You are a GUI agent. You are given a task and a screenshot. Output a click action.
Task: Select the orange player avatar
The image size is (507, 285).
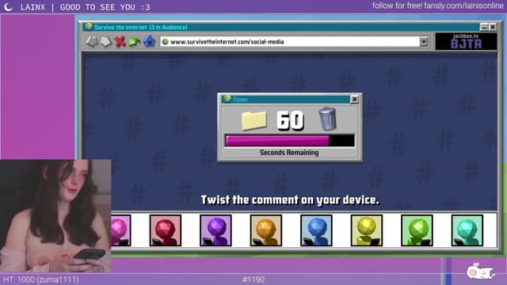[266, 230]
